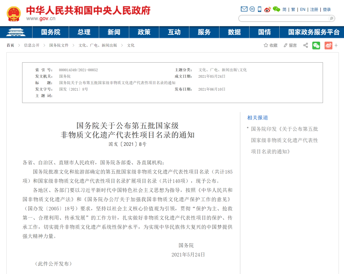This screenshot has height=274, width=344.
Task: Click 留言 to leave a message
Action: 290,46
